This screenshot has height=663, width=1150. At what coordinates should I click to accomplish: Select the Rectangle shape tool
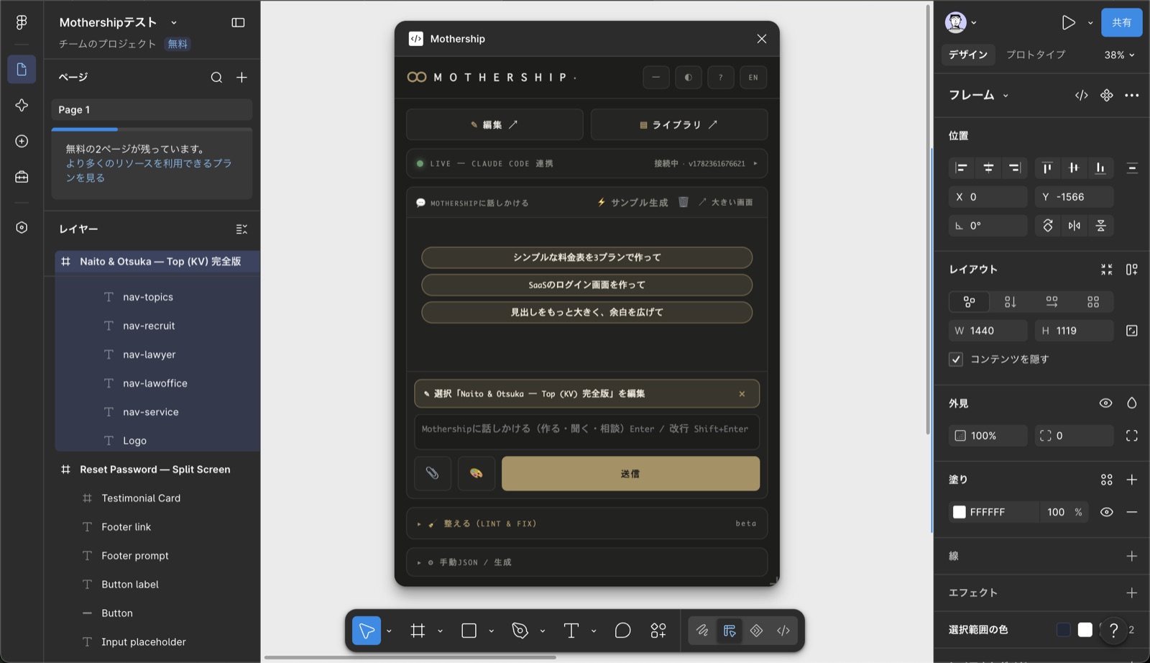coord(469,631)
